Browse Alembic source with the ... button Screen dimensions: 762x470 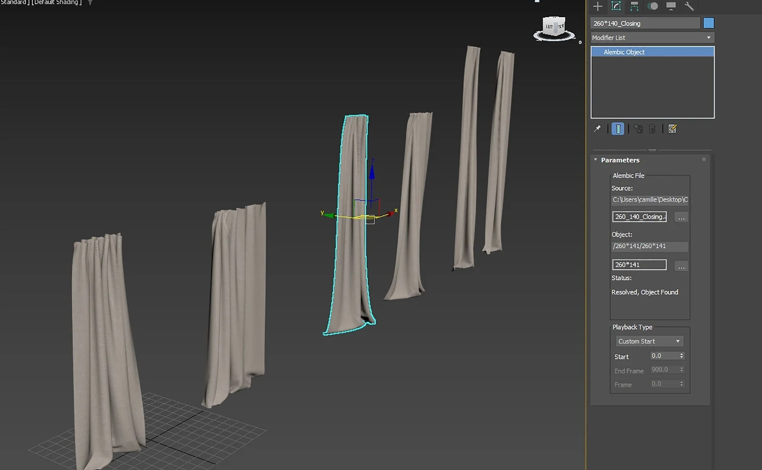click(681, 217)
